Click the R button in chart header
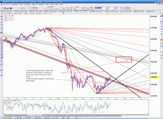This screenshot has width=163, height=119. pos(10,14)
